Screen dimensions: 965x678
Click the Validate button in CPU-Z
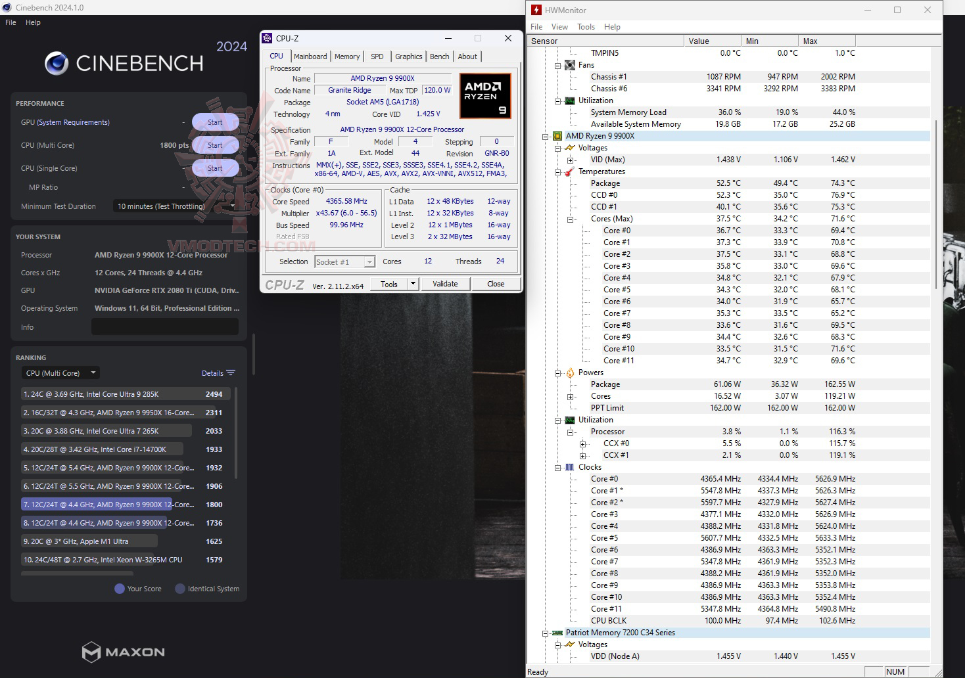[446, 283]
